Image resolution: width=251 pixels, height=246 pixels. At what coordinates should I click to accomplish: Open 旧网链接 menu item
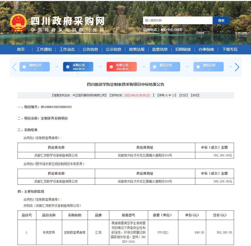coord(183,49)
